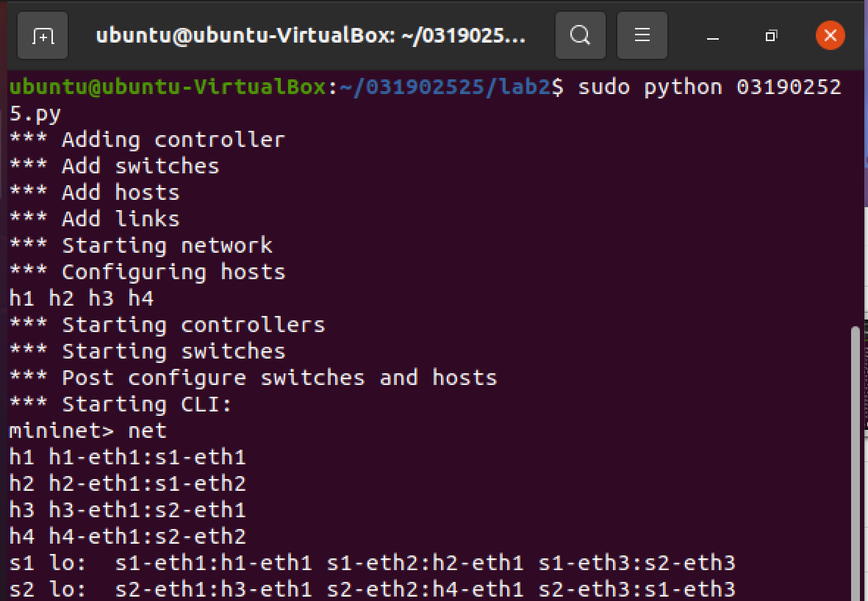The height and width of the screenshot is (601, 868).
Task: Click the 'h4 h4-eth1:s2-eth2' output line
Action: 127,536
